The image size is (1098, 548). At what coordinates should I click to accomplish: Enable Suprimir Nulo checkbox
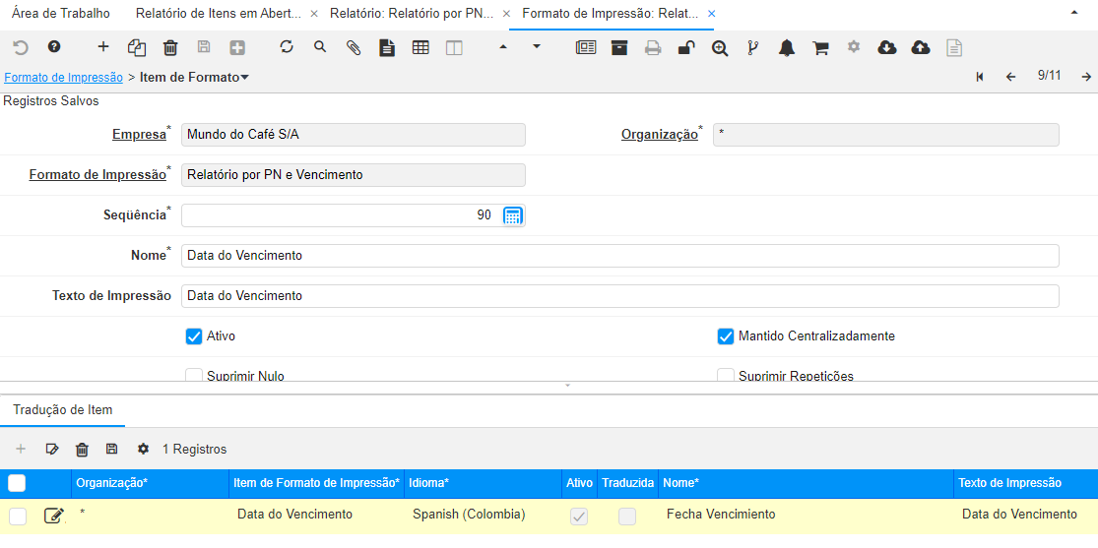click(x=194, y=376)
